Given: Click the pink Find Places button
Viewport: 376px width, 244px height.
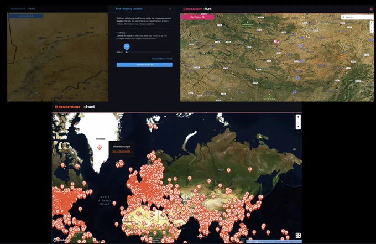Looking at the screenshot, I should pyautogui.click(x=197, y=17).
